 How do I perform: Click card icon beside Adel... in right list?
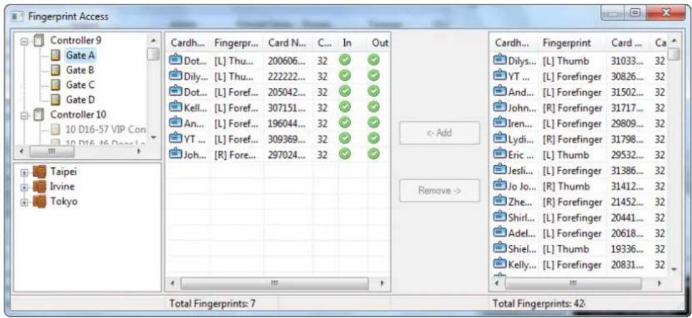(x=500, y=232)
